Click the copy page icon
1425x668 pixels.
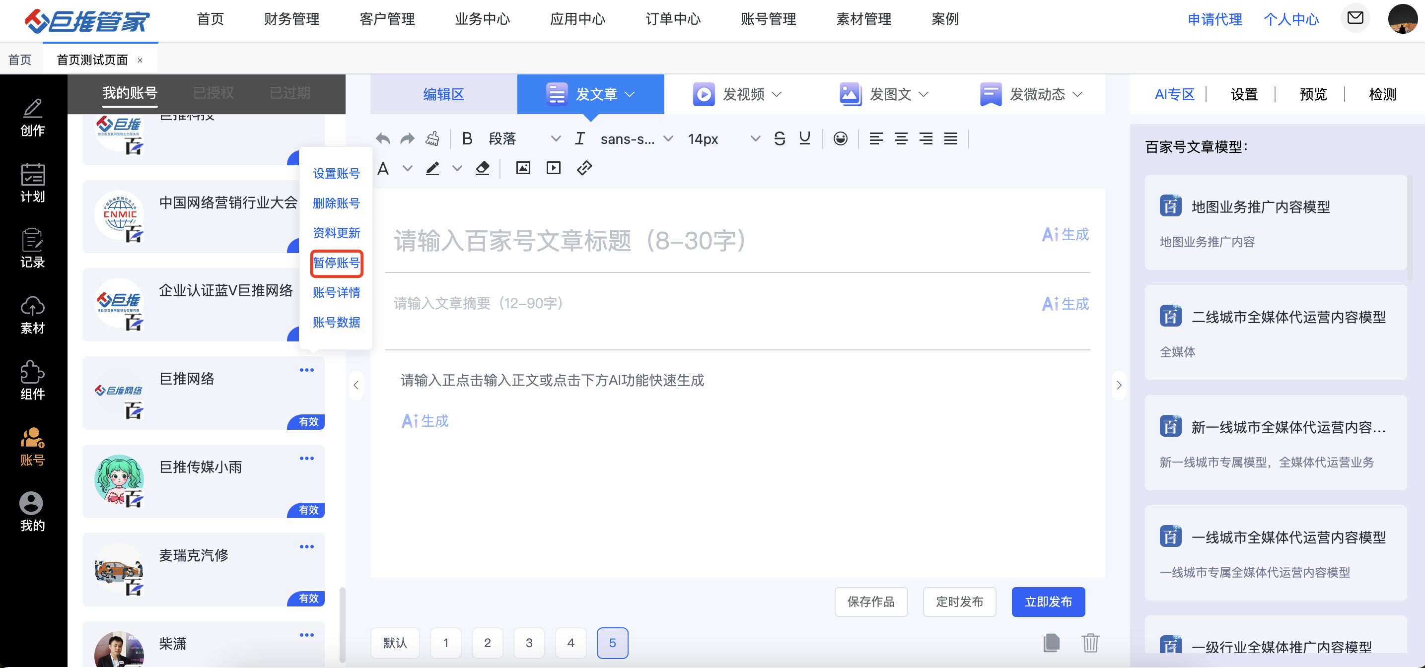1051,643
